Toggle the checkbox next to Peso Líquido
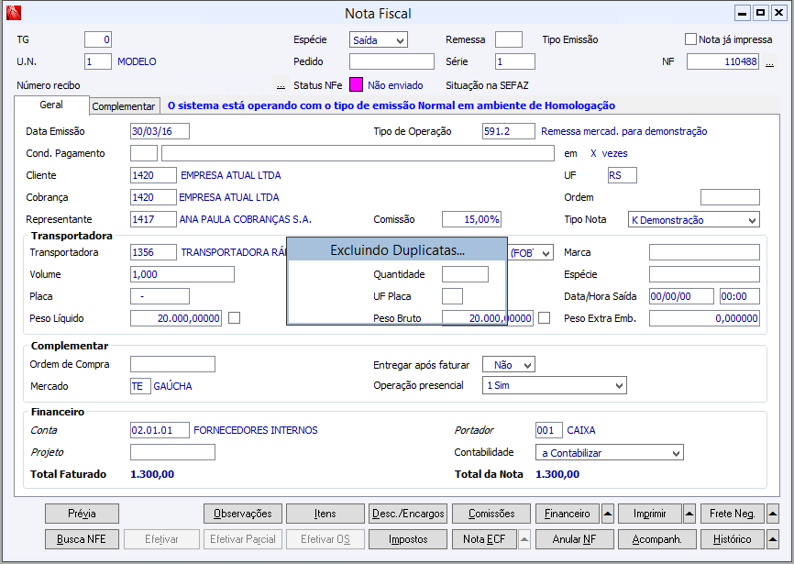The image size is (794, 564). [x=235, y=318]
